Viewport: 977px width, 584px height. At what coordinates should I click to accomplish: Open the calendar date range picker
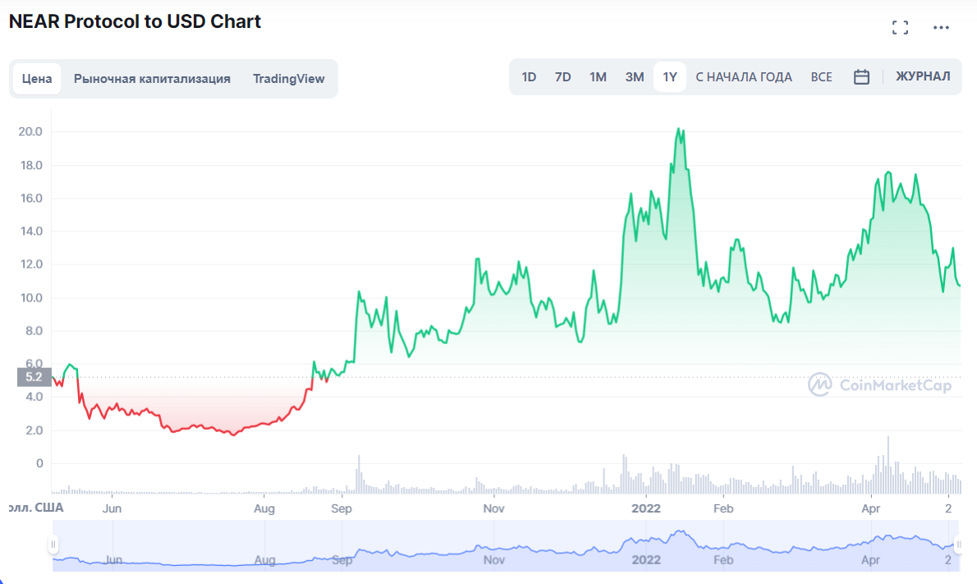tap(861, 76)
